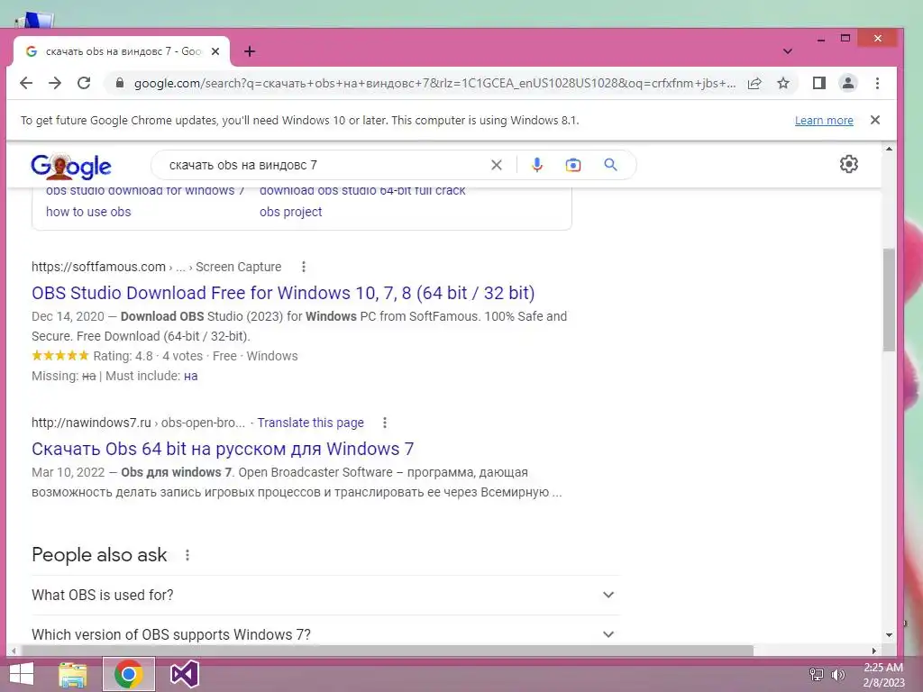This screenshot has height=692, width=923.
Task: Expand 'What OBS is used for?' question
Action: [325, 595]
